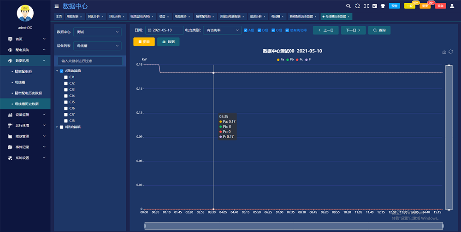
Task: Go to previous day with 上一日
Action: (x=325, y=30)
